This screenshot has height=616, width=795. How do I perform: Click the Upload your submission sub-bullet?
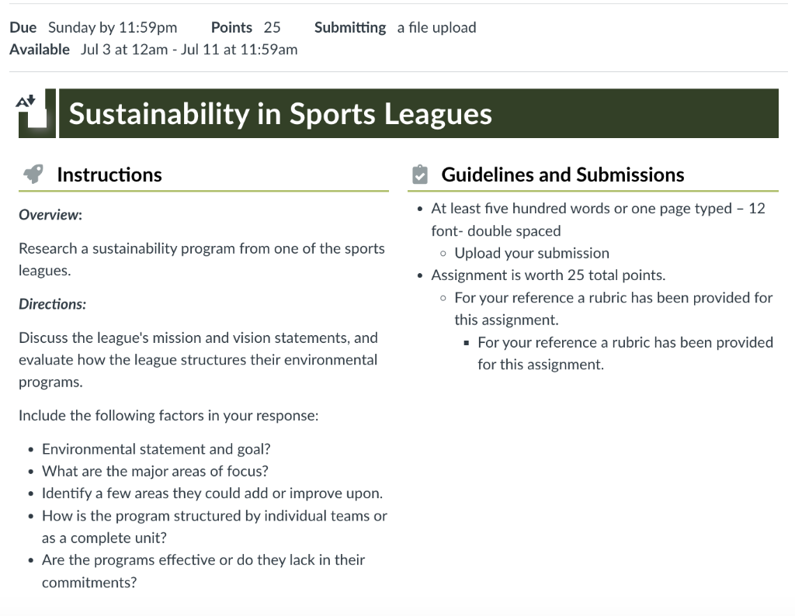532,253
